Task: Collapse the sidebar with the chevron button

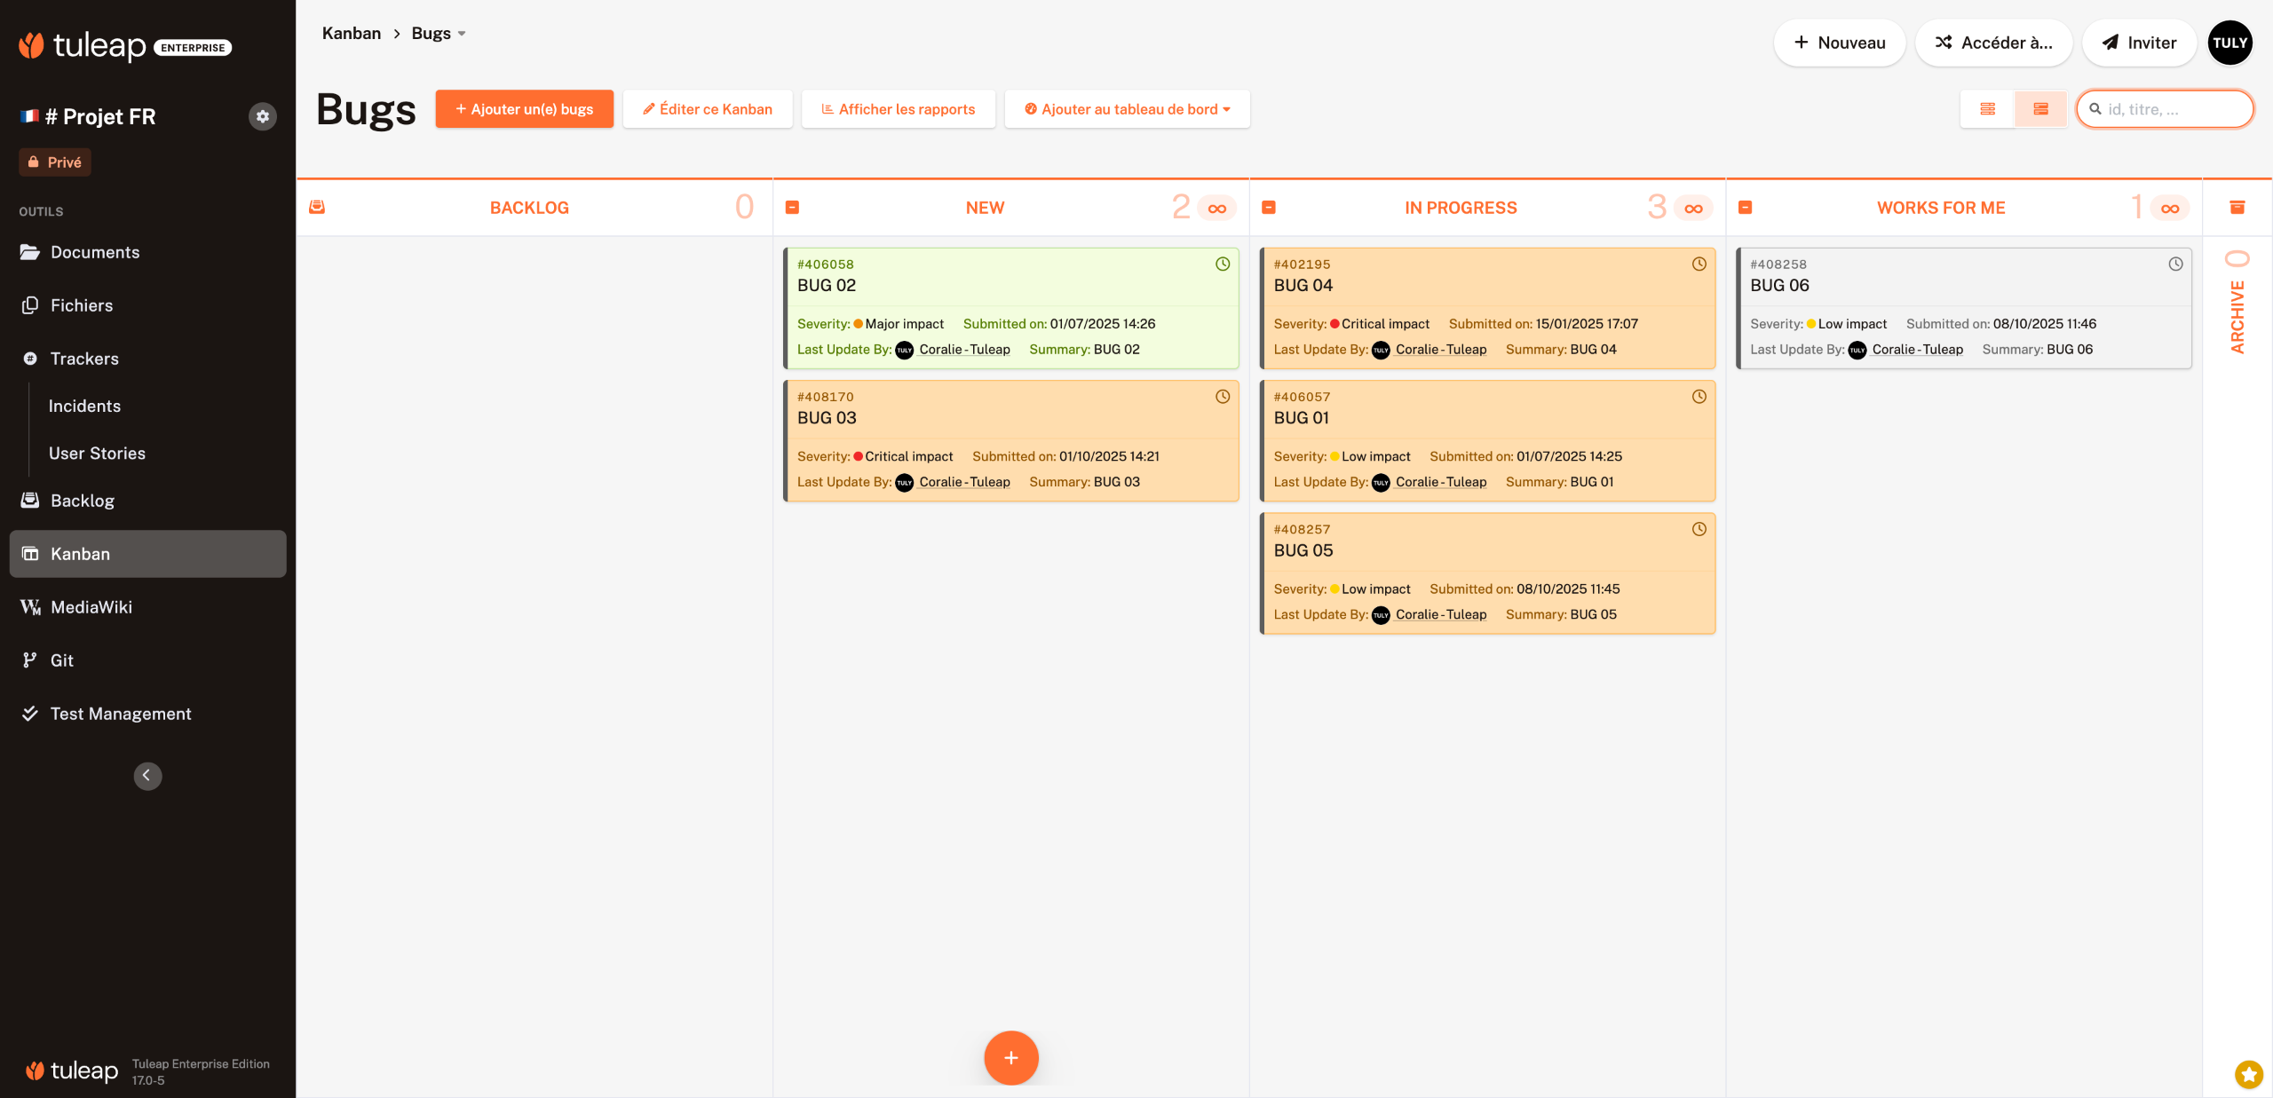Action: pyautogui.click(x=147, y=775)
